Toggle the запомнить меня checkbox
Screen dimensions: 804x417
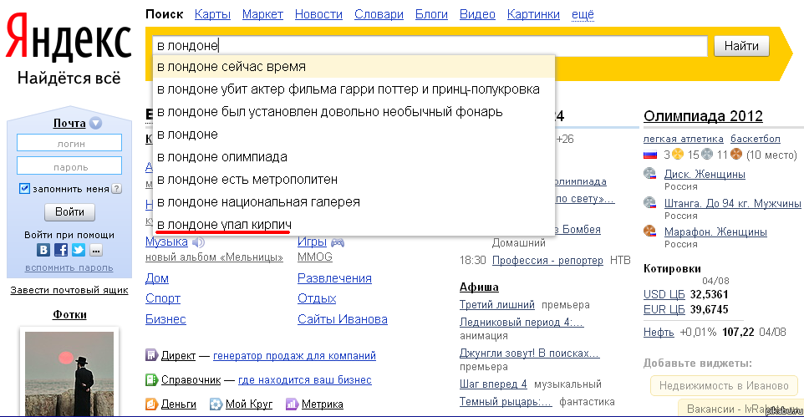[x=24, y=188]
